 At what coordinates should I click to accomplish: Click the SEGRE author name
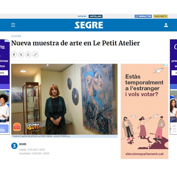pos(23,144)
